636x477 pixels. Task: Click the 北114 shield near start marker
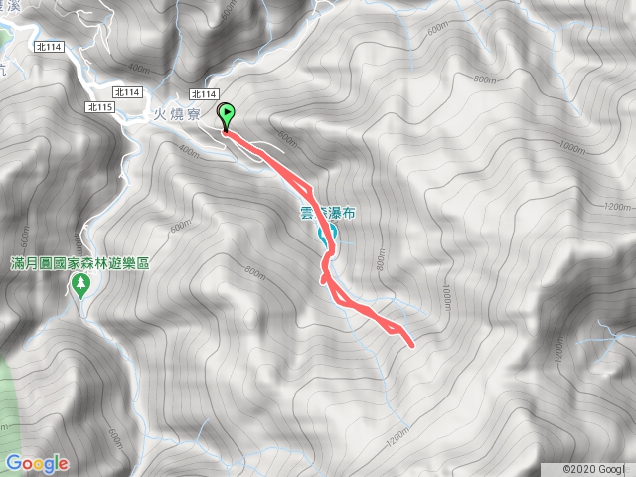point(204,94)
